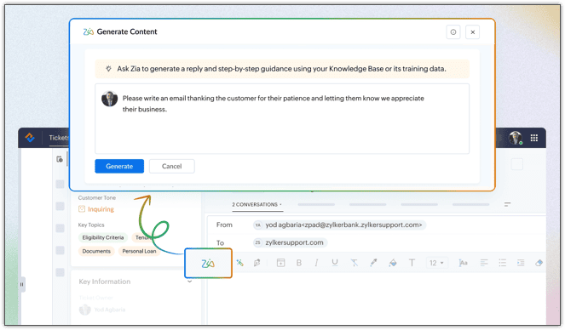Click the magic wand icon in the toolbar
The image size is (565, 330).
click(239, 263)
